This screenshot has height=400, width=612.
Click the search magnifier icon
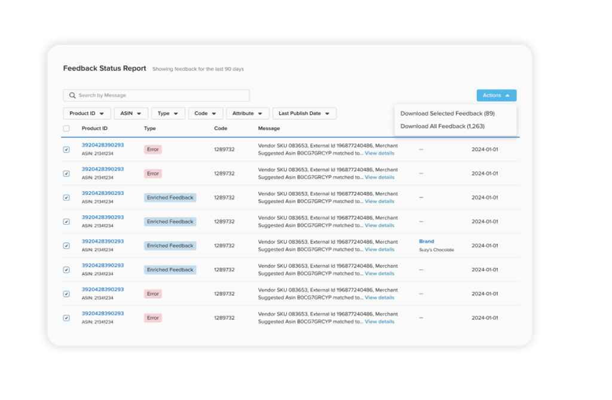click(x=72, y=96)
